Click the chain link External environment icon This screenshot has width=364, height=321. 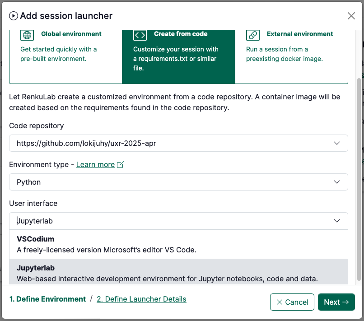tap(253, 35)
